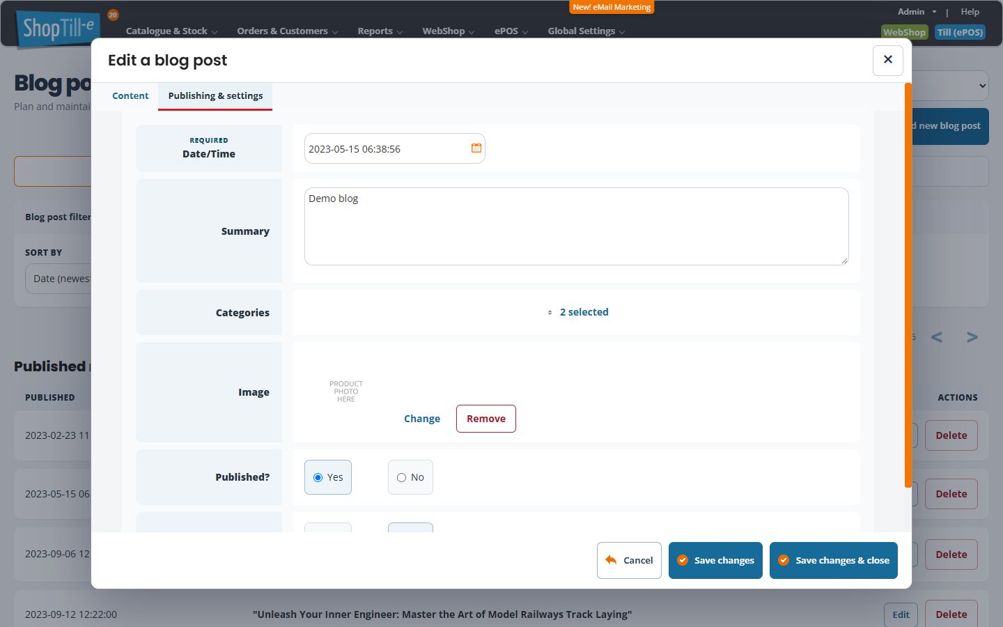Go to previous page arrow in blog list
This screenshot has width=1003, height=627.
pyautogui.click(x=937, y=337)
